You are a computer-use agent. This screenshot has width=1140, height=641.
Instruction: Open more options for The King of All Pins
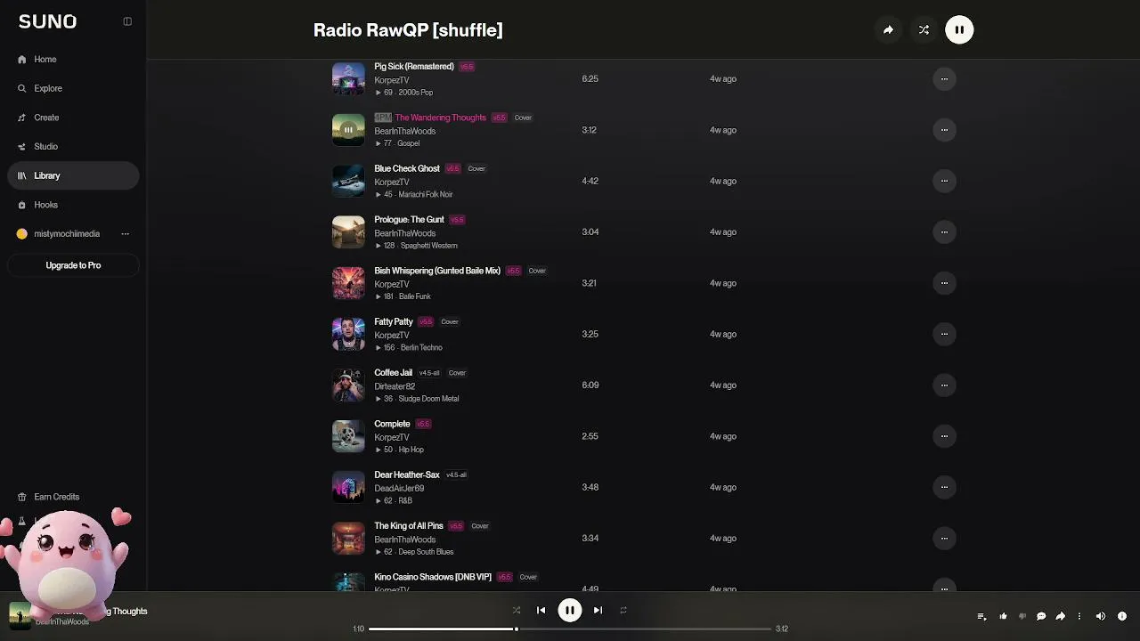[x=944, y=539]
